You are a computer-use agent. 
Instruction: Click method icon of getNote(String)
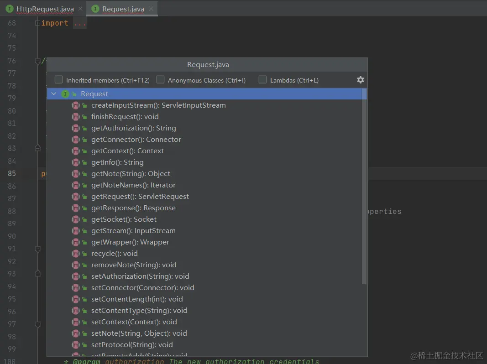[76, 174]
